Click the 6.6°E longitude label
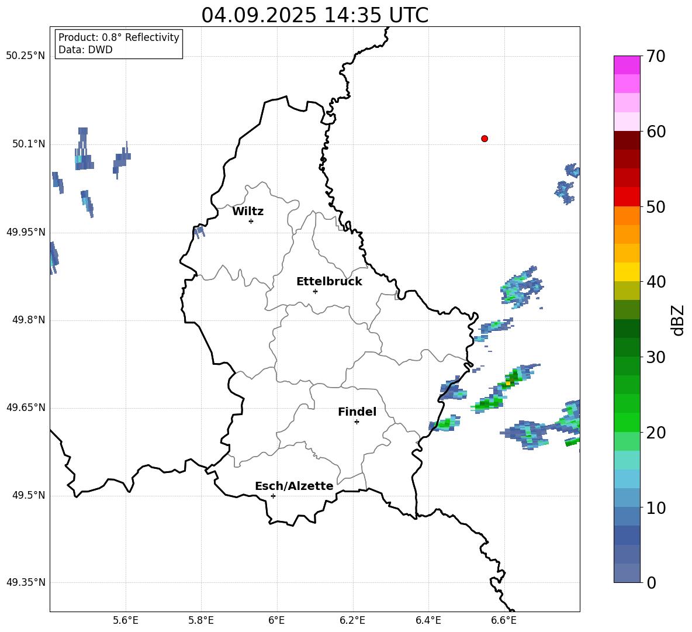Viewport: 692px width, 632px height. pos(504,620)
